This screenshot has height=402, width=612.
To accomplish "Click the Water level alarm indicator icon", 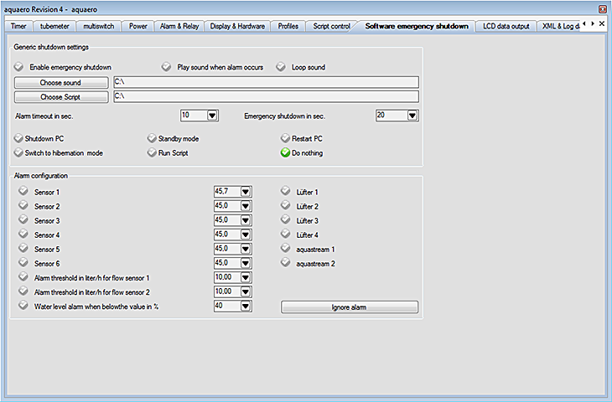I will coord(23,306).
